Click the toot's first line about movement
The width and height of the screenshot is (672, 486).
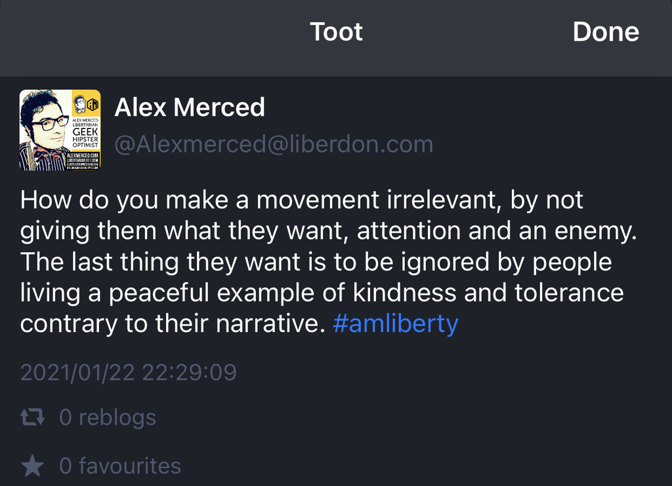(x=302, y=200)
